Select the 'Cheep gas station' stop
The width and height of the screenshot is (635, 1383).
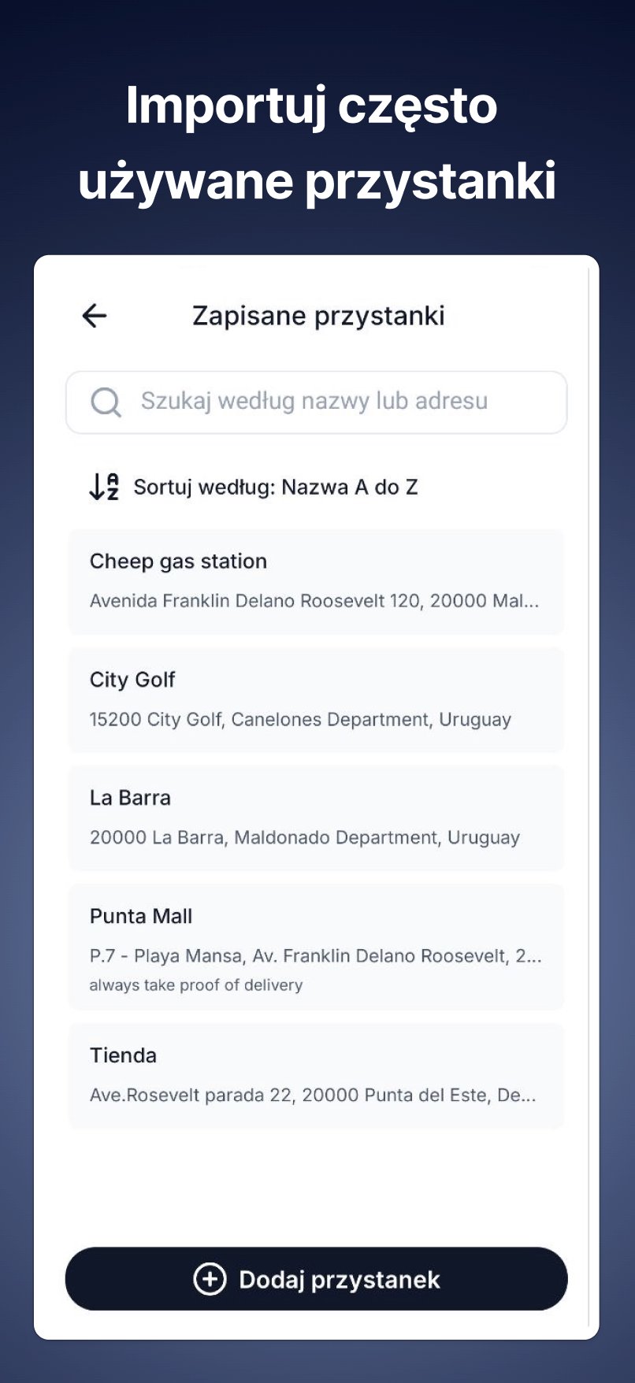click(x=316, y=582)
